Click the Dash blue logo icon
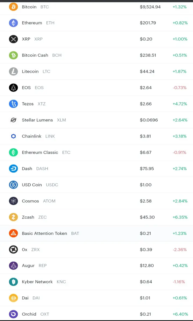The image size is (193, 321). click(13, 169)
